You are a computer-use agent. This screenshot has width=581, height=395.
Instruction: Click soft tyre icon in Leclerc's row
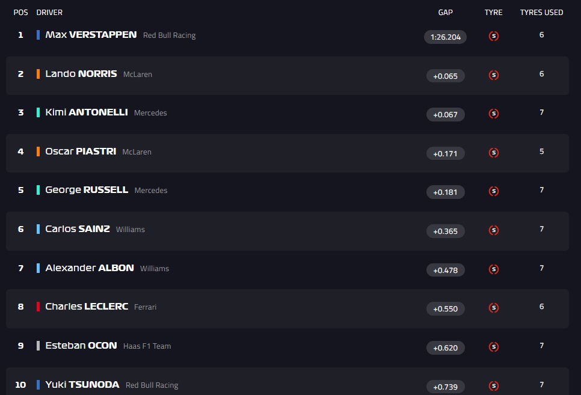[x=494, y=308]
